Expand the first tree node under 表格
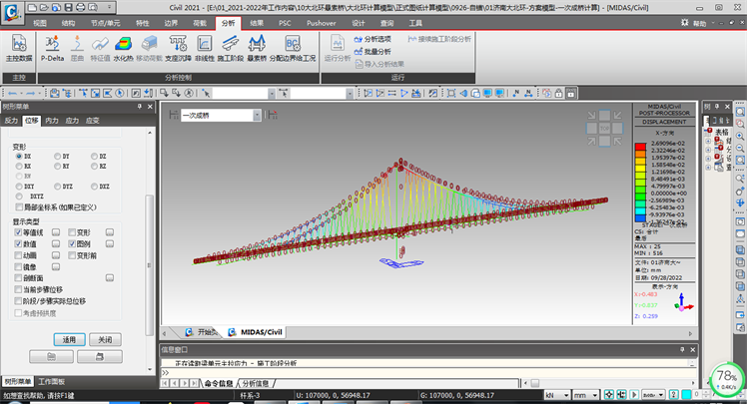The width and height of the screenshot is (747, 404). click(x=708, y=142)
